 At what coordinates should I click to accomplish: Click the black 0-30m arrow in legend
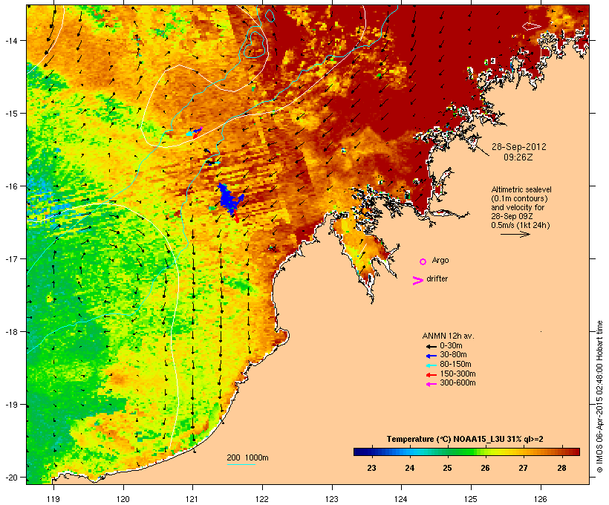tap(431, 346)
